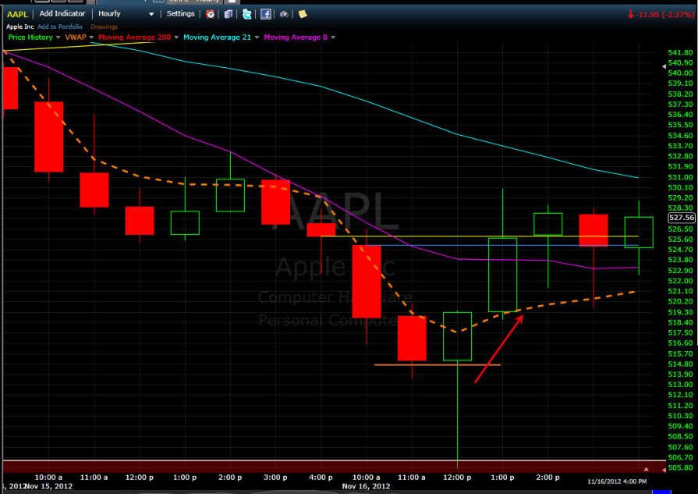
Task: Open the Add Indicator menu
Action: tap(62, 14)
